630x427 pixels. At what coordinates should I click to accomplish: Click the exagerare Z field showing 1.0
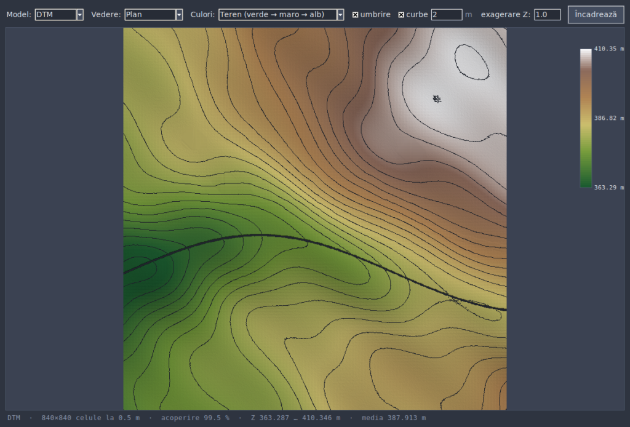click(x=547, y=15)
